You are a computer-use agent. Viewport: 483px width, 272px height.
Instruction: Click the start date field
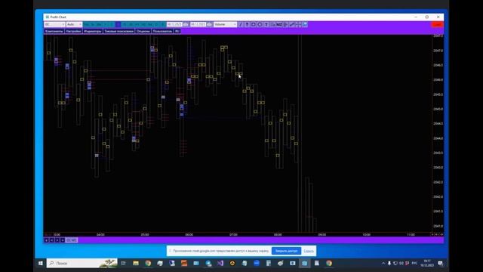174,24
